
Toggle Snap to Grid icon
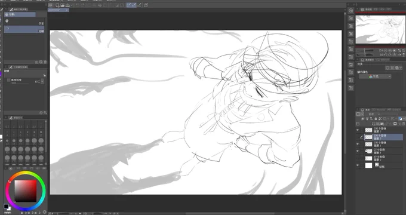(x=140, y=5)
